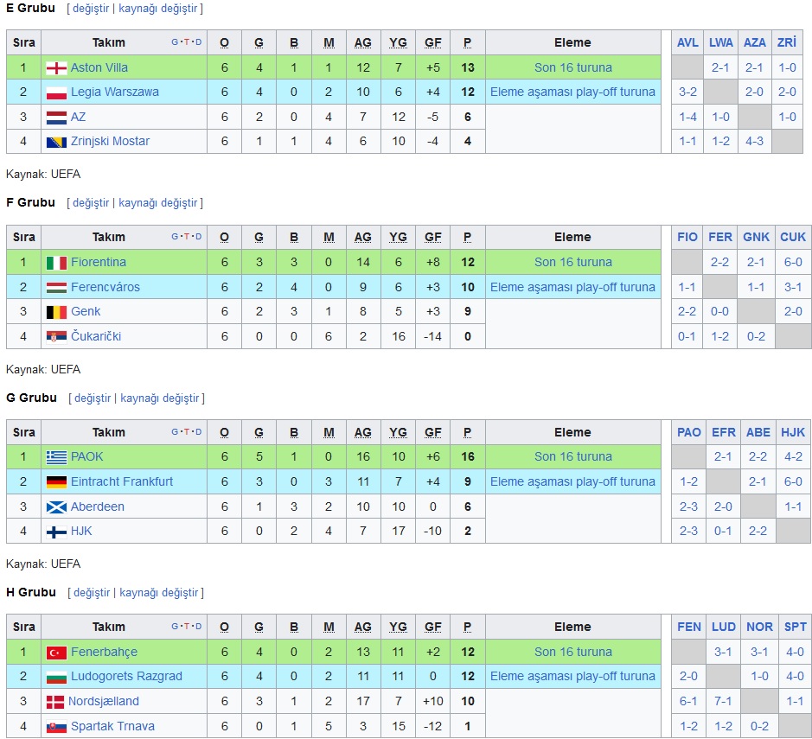The width and height of the screenshot is (812, 739).
Task: Click the Turkey flag next to Fenerbahçe
Action: pos(56,653)
